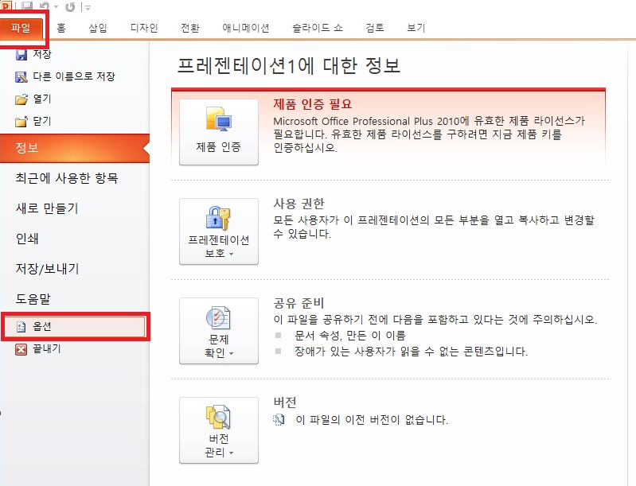Switch to the 홈 ribbon tab
The image size is (636, 486).
(61, 28)
